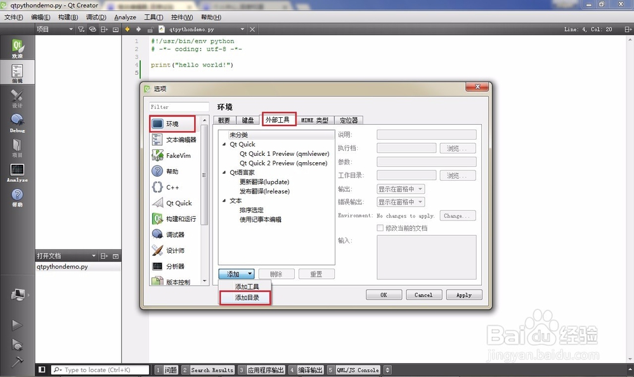
Task: Collapse the Text tree group
Action: point(224,201)
